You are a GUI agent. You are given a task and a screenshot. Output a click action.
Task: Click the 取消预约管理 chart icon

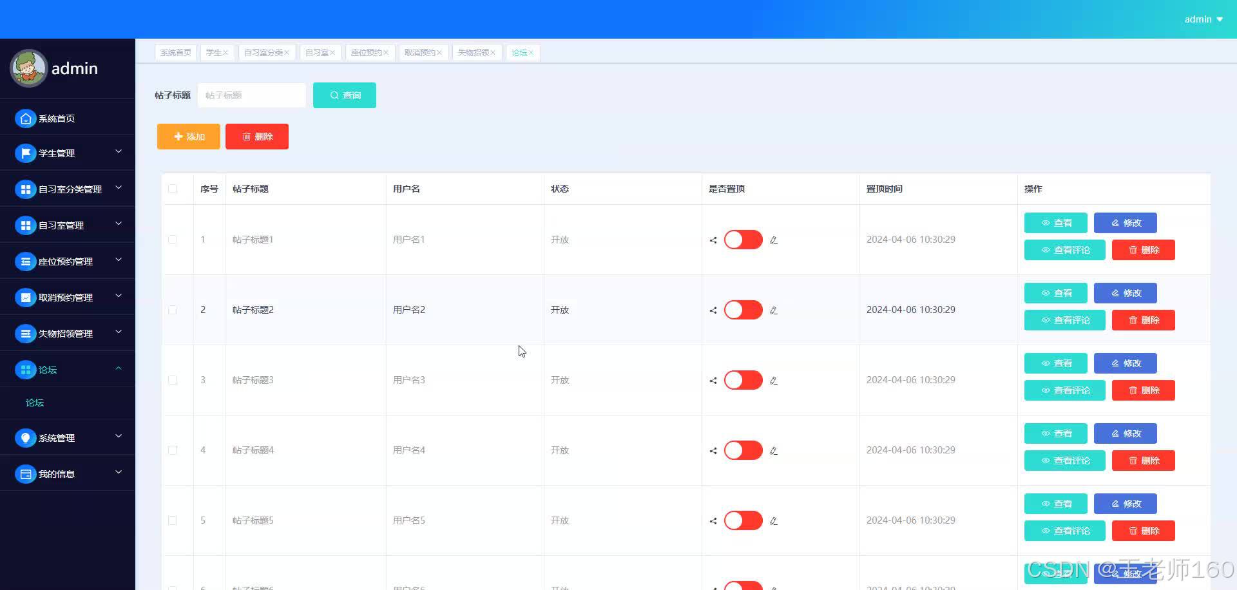[x=25, y=298]
